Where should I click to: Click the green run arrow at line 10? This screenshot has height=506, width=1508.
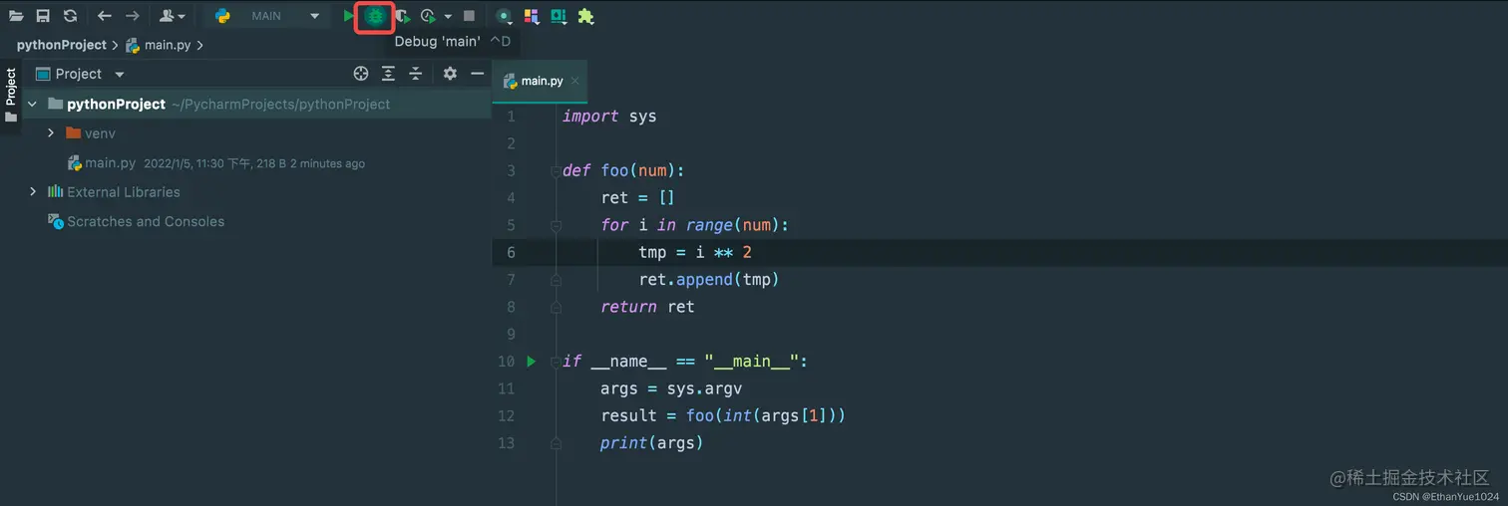[x=532, y=361]
